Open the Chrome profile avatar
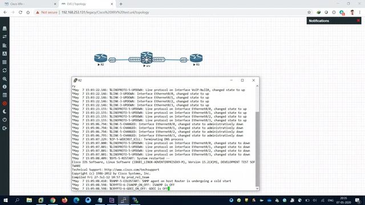 point(352,13)
